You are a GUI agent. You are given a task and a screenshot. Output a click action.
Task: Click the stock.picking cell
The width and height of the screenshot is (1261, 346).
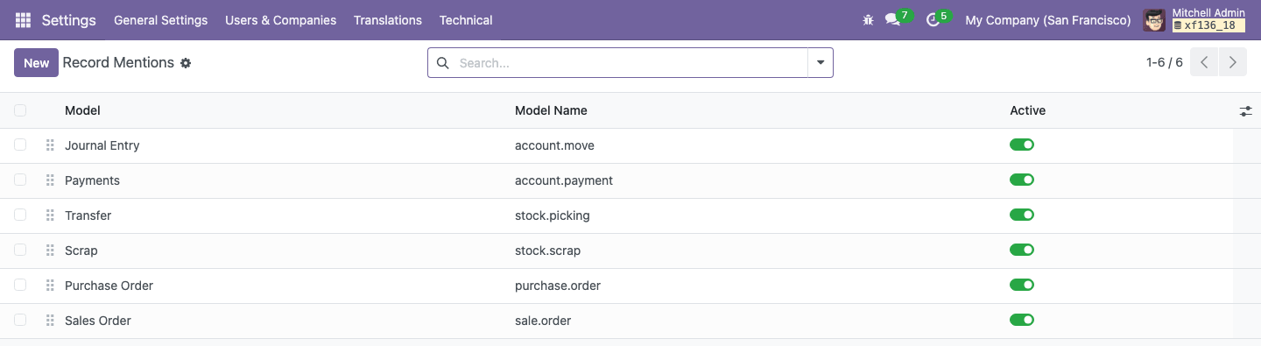click(553, 215)
